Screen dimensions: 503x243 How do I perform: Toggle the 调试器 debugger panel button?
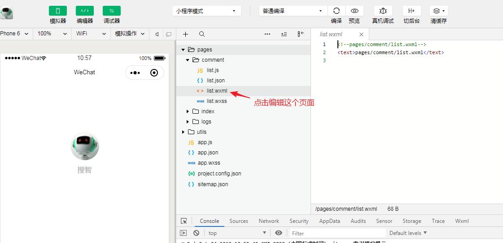pyautogui.click(x=112, y=11)
